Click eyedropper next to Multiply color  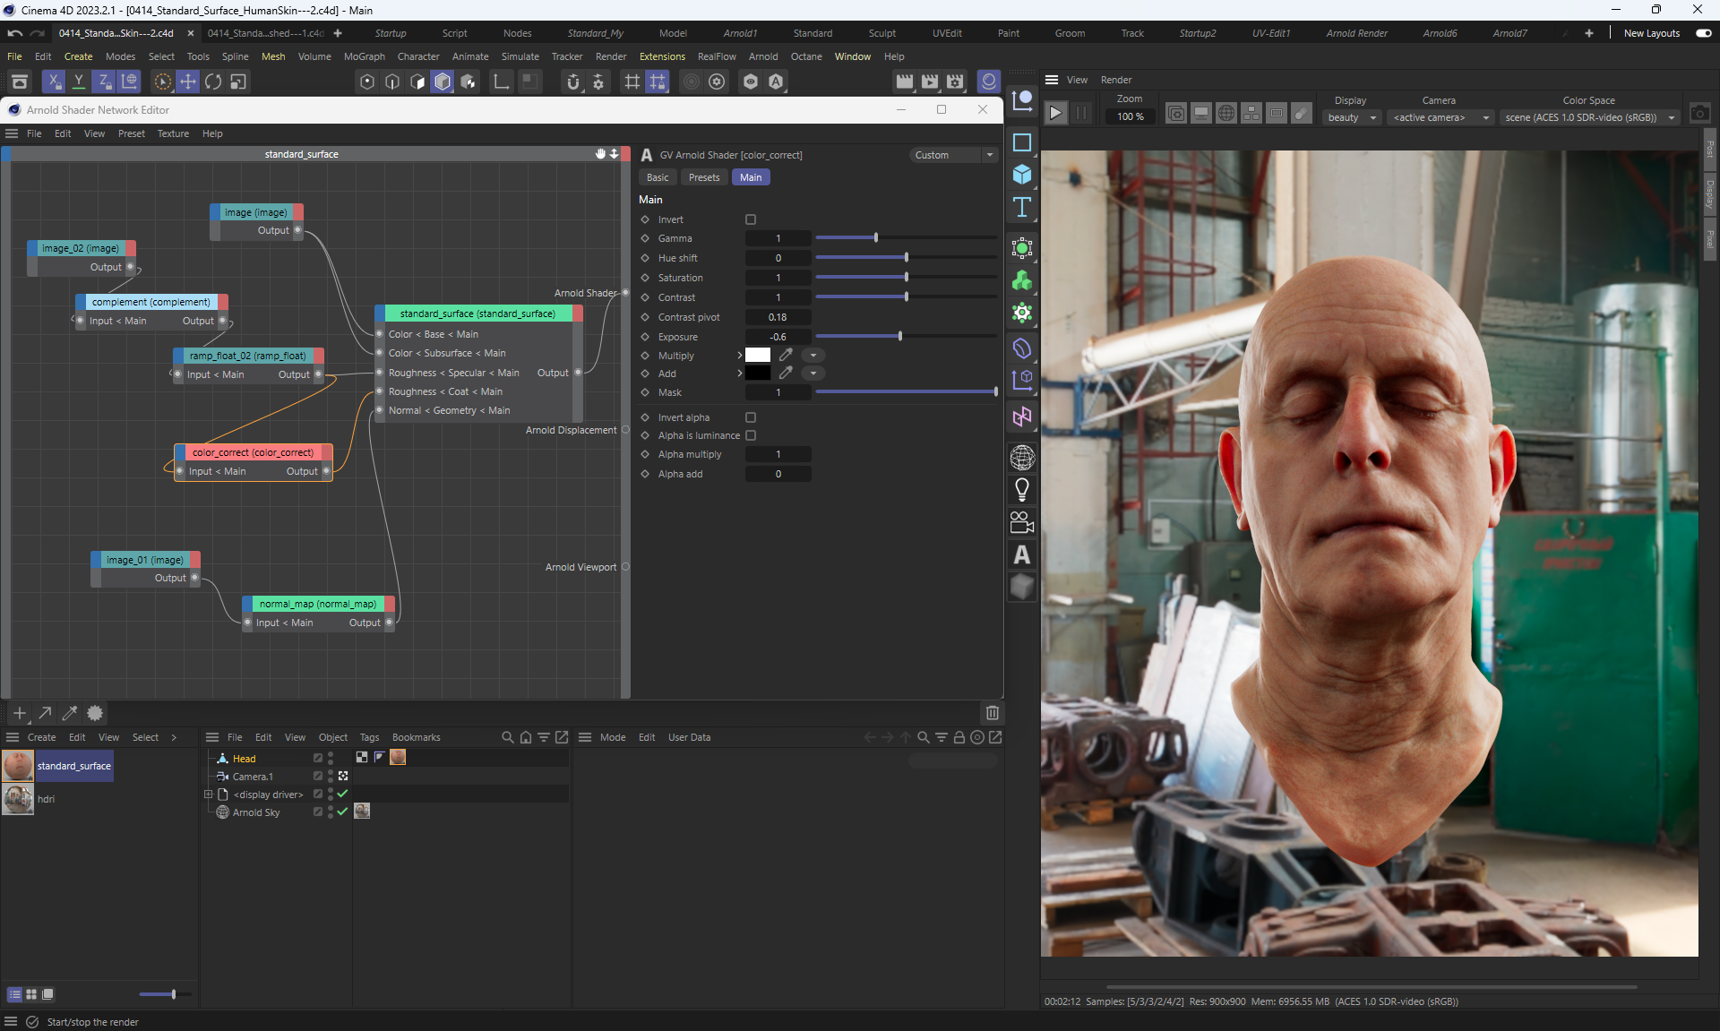tap(786, 355)
